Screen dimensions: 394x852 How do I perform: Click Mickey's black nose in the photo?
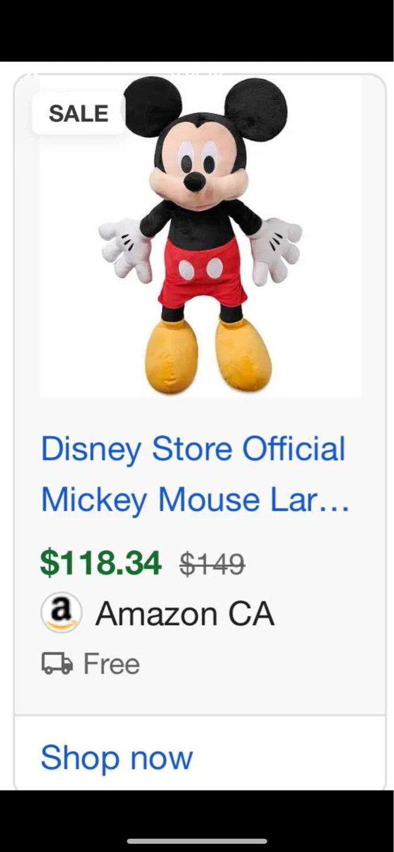coord(193,183)
